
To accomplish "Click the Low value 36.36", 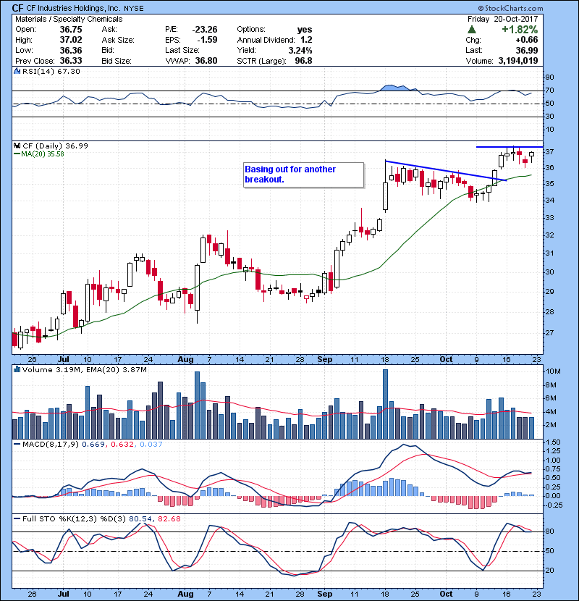I will pos(71,50).
